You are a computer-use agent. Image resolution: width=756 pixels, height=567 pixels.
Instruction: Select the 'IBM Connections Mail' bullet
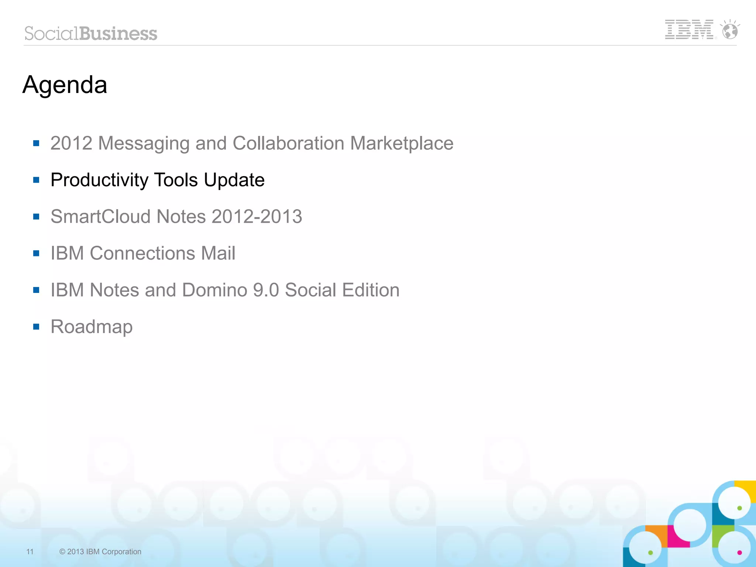[143, 253]
